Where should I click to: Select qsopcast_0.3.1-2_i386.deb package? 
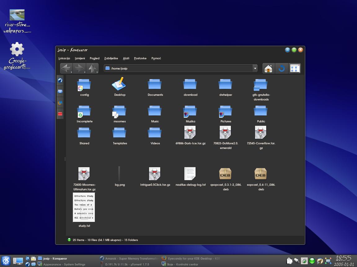226,179
